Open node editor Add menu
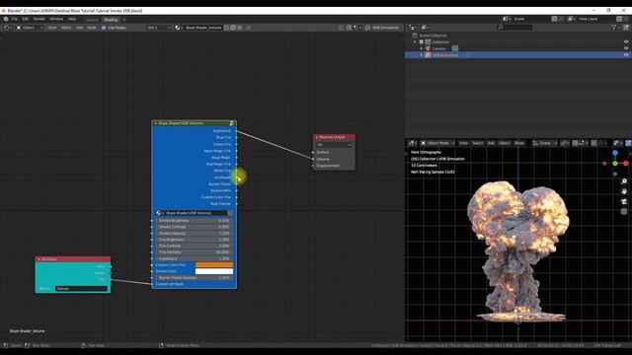Image resolution: width=632 pixels, height=355 pixels. tap(79, 28)
